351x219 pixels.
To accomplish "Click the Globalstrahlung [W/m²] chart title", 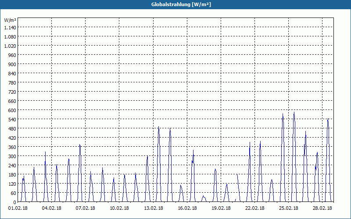I will [x=181, y=4].
